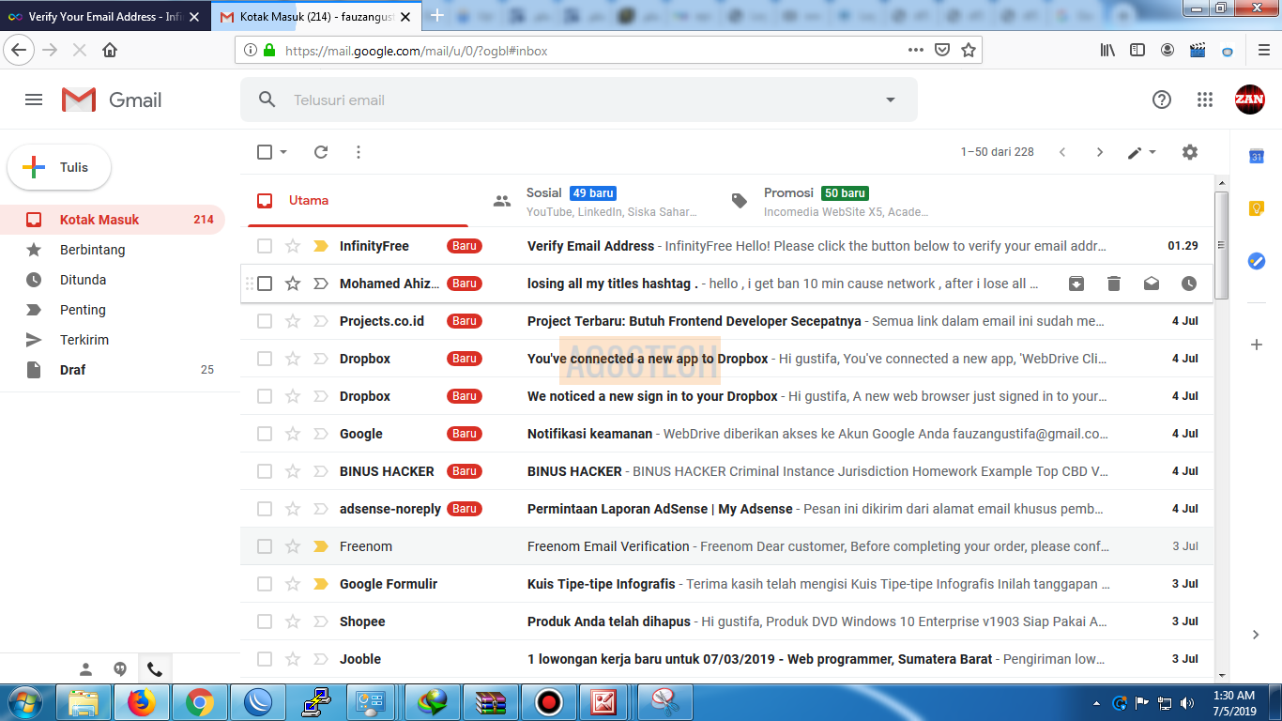Click the Firefox home button
This screenshot has height=721, width=1282.
click(x=110, y=51)
